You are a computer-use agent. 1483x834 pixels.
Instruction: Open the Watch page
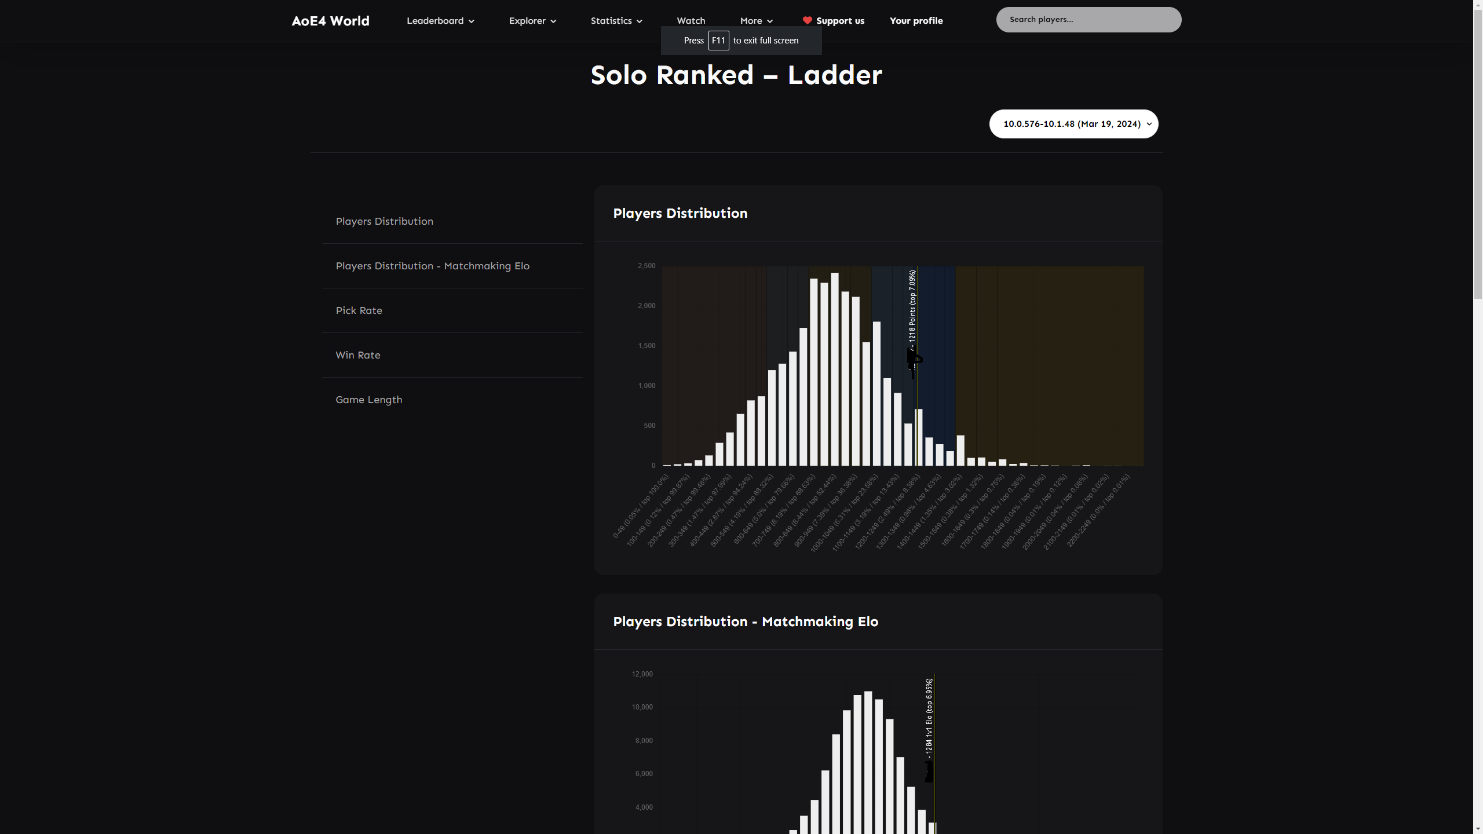click(x=691, y=21)
